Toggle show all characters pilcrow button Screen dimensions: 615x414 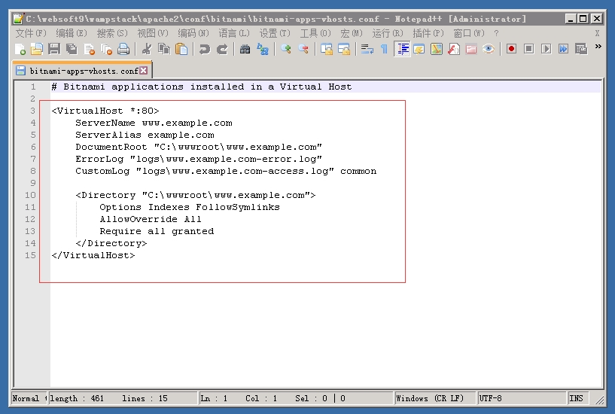tap(384, 49)
